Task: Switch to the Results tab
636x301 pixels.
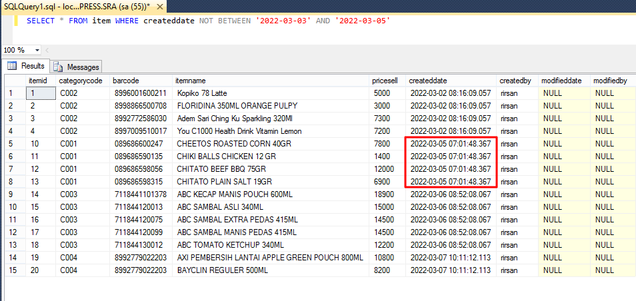Action: click(x=25, y=66)
